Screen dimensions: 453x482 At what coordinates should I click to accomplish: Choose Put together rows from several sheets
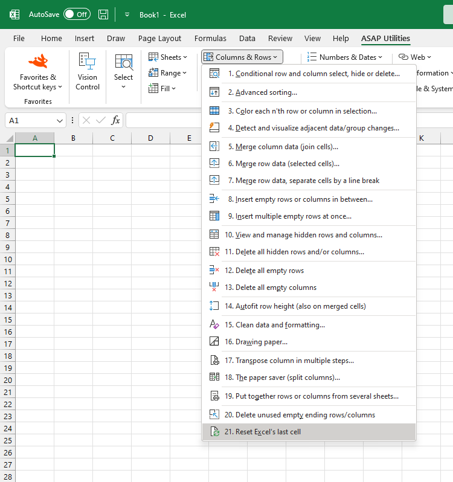(309, 396)
